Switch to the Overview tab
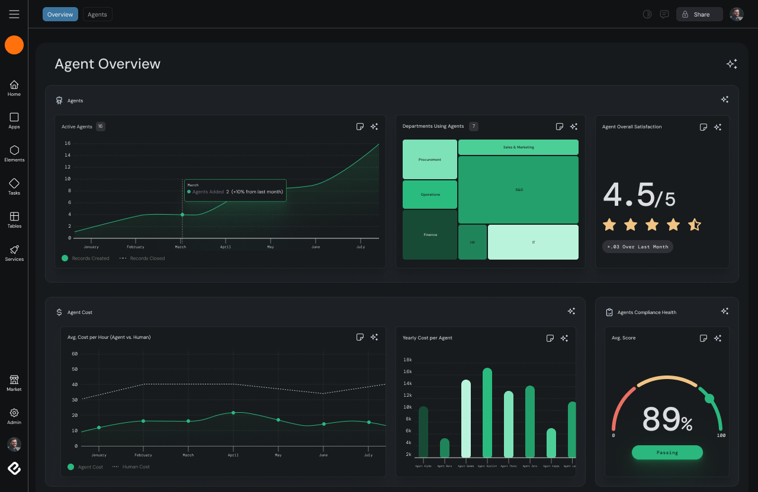758x492 pixels. (x=60, y=14)
